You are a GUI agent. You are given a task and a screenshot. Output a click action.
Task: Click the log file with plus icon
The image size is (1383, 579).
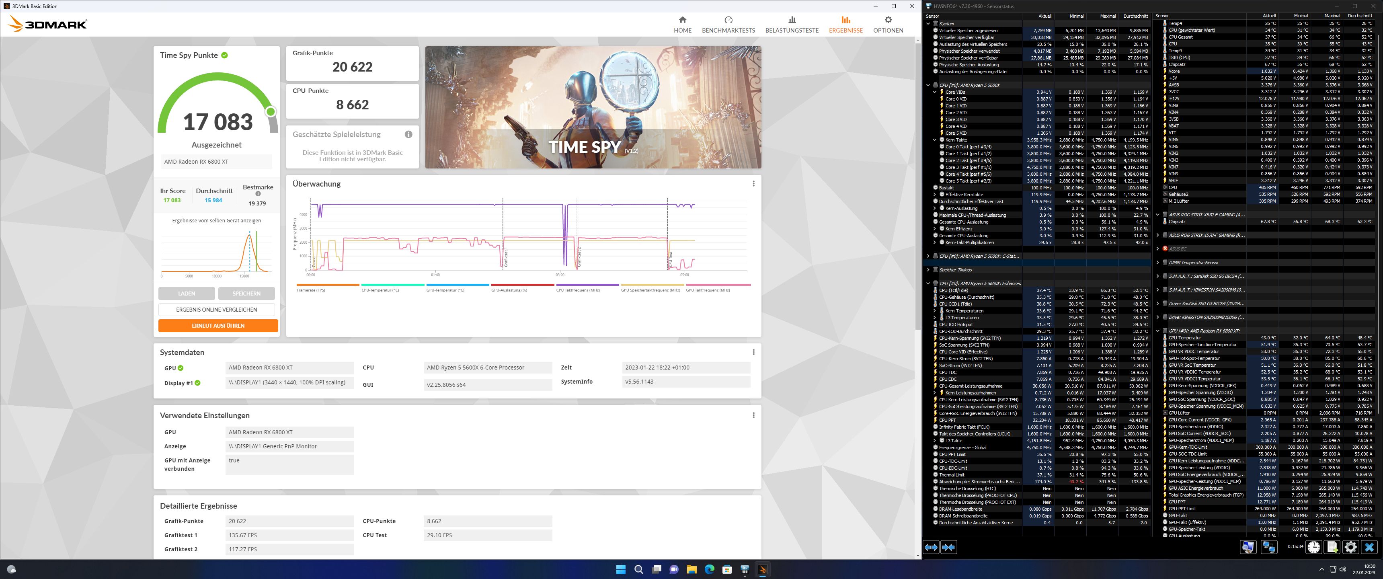pyautogui.click(x=1332, y=547)
